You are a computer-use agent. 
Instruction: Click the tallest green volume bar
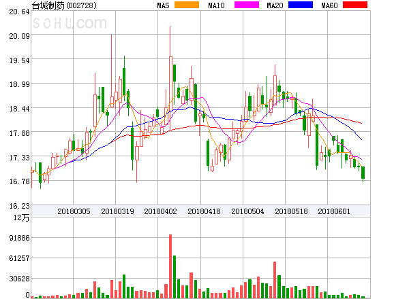[175, 277]
